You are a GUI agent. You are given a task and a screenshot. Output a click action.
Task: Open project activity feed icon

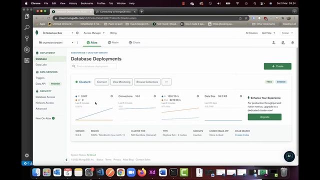[x=283, y=42]
